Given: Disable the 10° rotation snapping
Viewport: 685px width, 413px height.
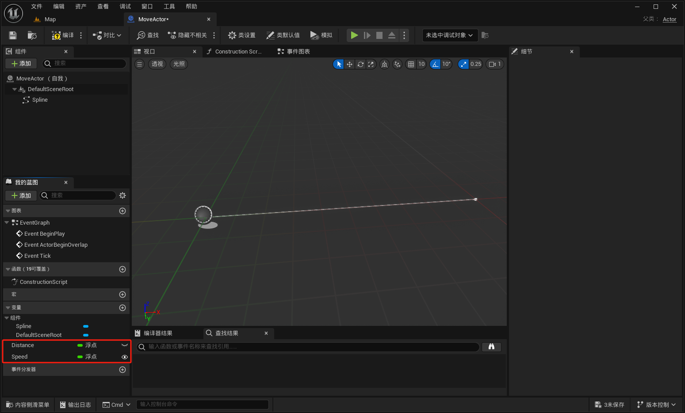Looking at the screenshot, I should click(435, 64).
